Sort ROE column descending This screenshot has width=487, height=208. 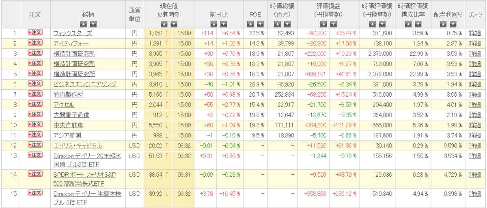coord(260,24)
